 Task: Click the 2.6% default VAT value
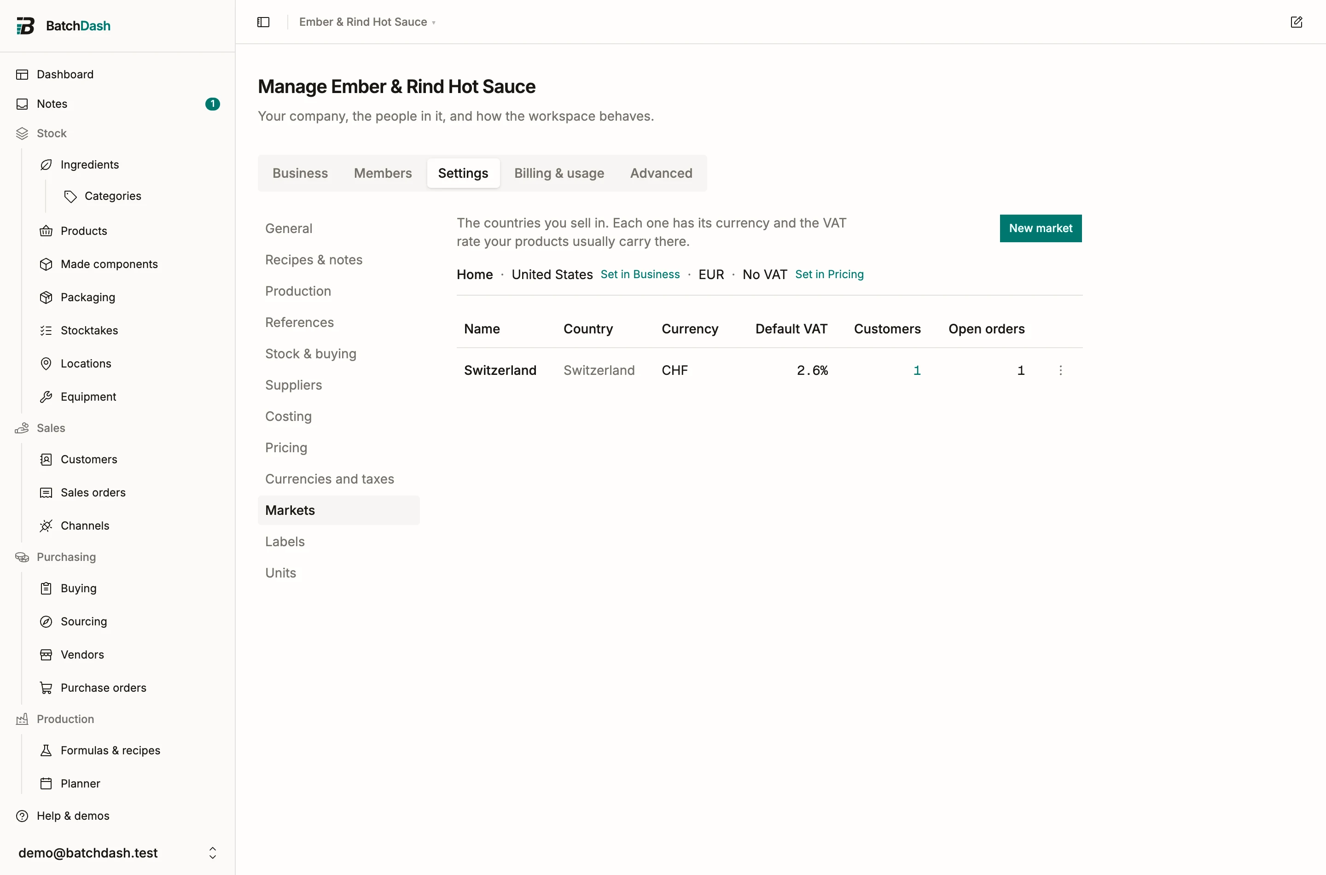(x=812, y=371)
